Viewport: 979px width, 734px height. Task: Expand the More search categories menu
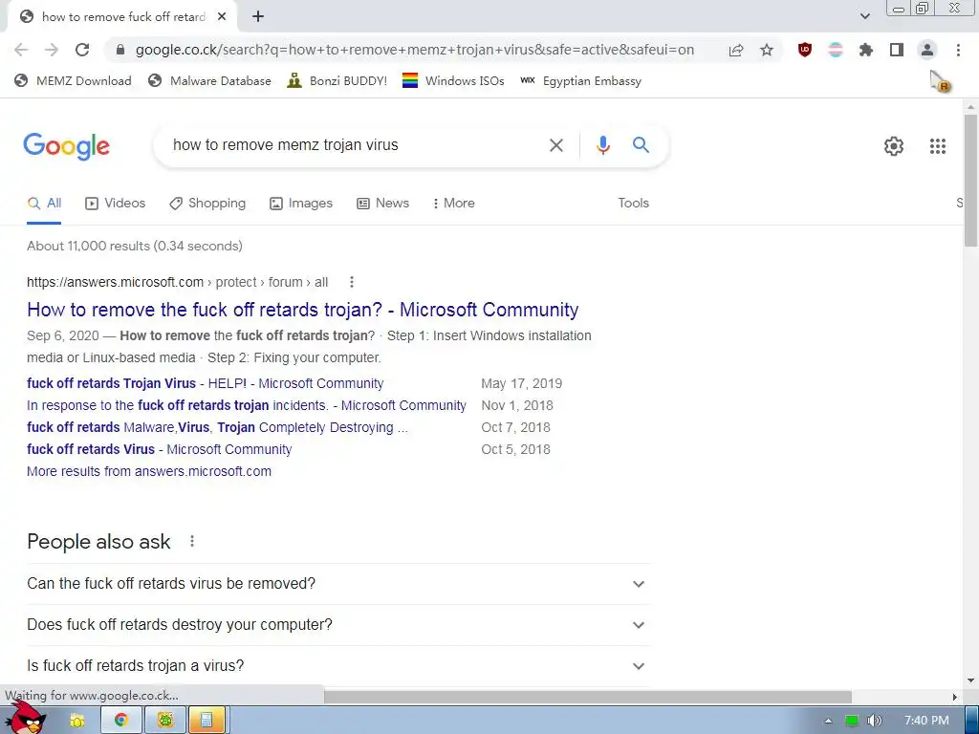click(453, 203)
